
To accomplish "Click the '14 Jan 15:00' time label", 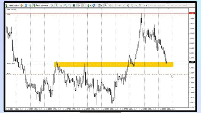I will (57, 109).
